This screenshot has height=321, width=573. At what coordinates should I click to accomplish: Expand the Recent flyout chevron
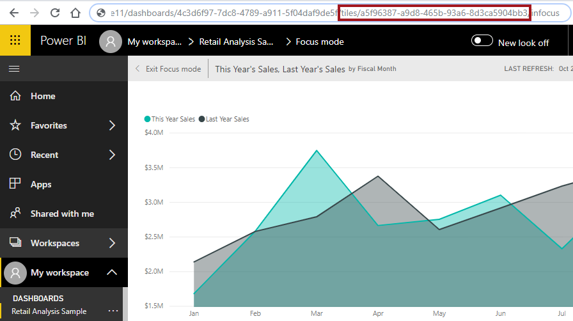point(112,155)
